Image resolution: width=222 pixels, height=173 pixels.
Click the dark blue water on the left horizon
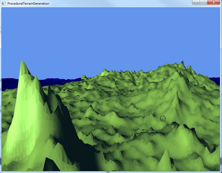(8, 83)
